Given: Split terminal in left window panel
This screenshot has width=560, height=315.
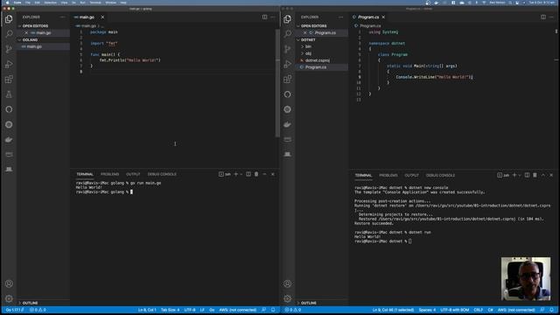Looking at the screenshot, I should (x=248, y=174).
